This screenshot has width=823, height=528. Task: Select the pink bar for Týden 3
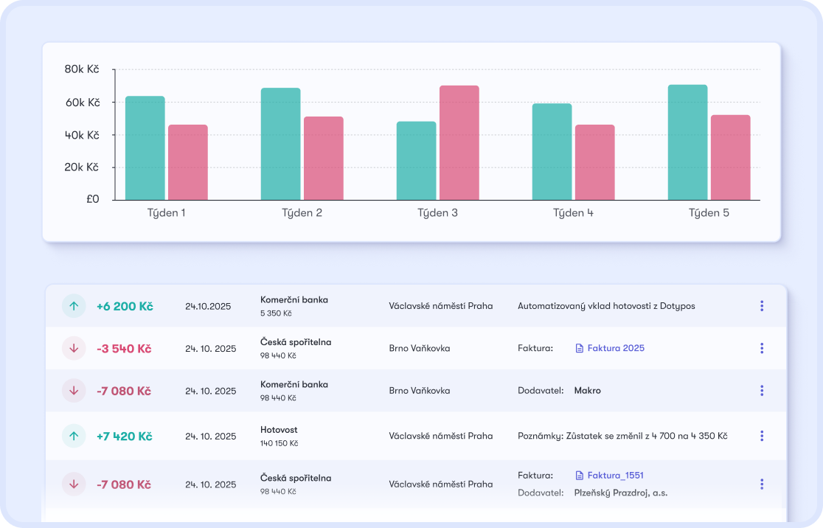[459, 143]
